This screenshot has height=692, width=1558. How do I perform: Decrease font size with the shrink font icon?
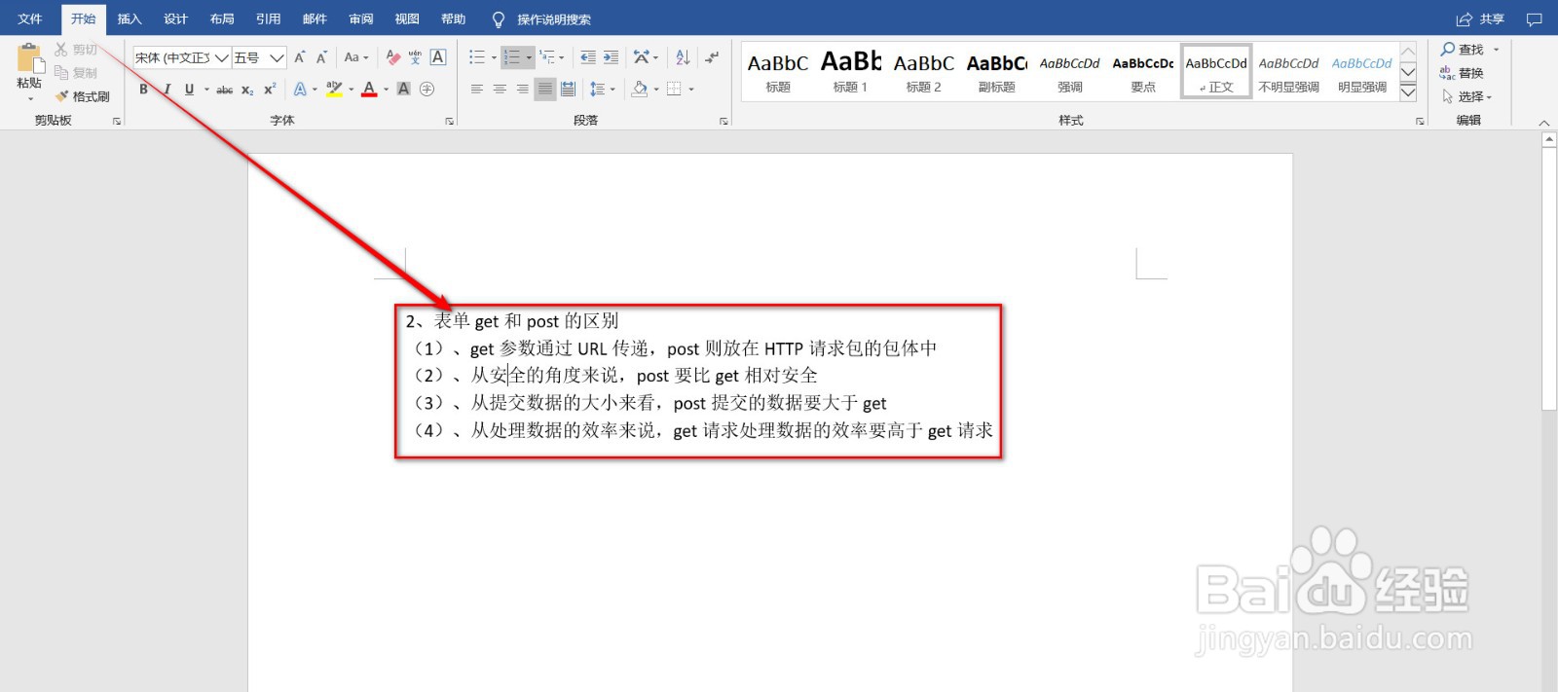click(x=321, y=57)
